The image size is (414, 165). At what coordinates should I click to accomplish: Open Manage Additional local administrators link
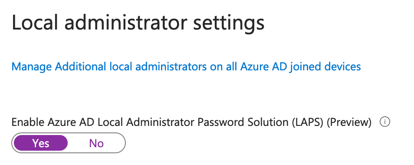click(x=186, y=66)
